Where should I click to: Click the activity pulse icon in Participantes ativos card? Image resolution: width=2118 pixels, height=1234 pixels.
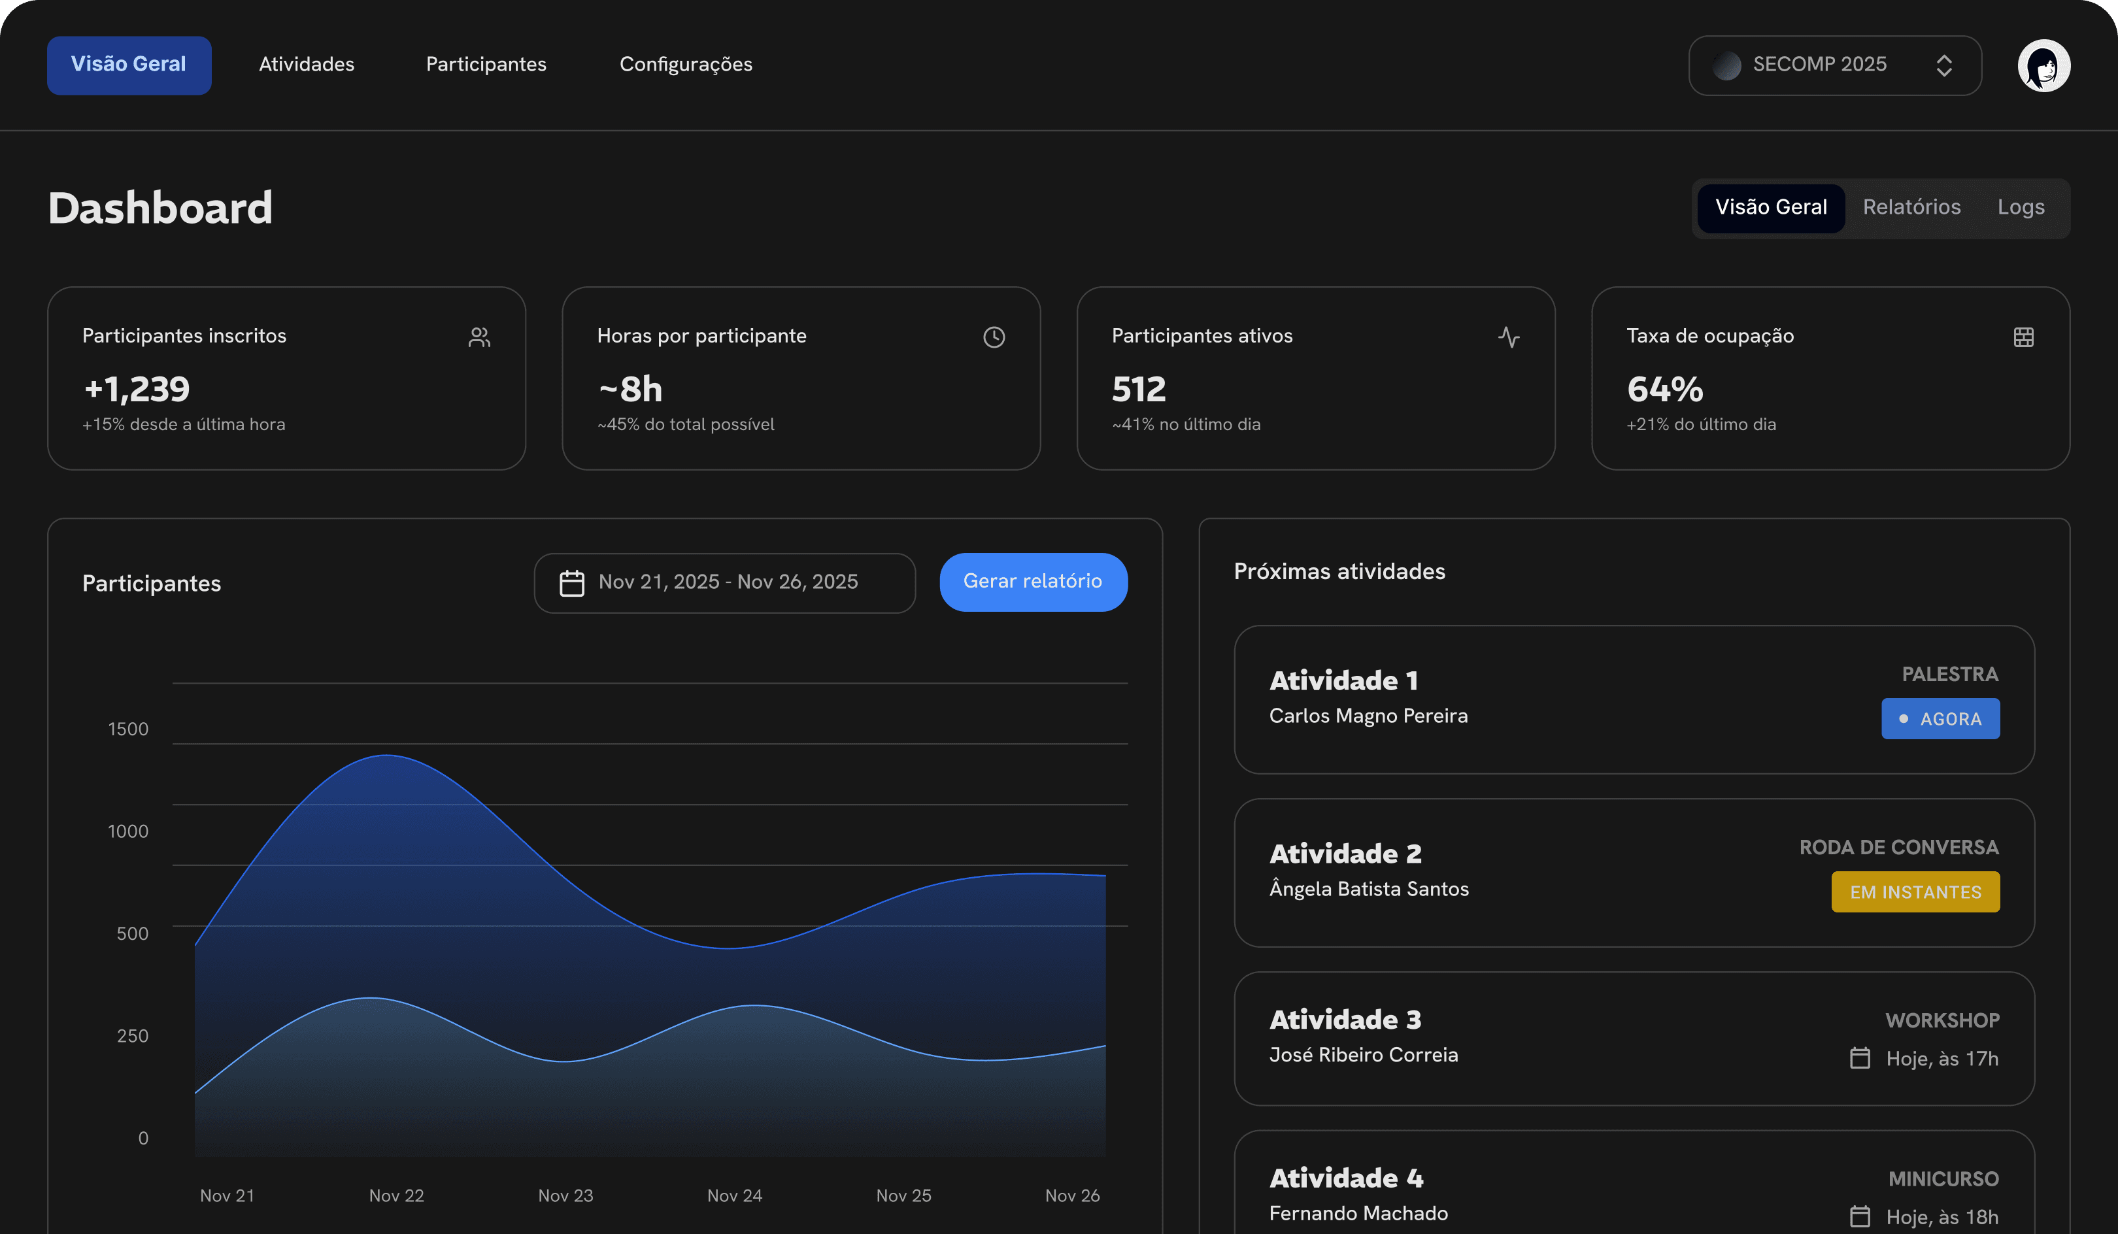pos(1509,337)
